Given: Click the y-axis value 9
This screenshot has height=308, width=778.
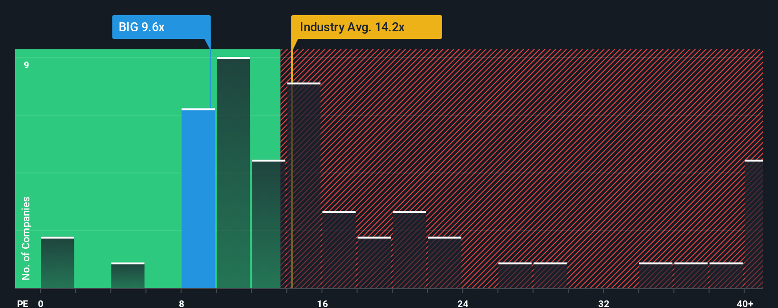Looking at the screenshot, I should point(27,65).
